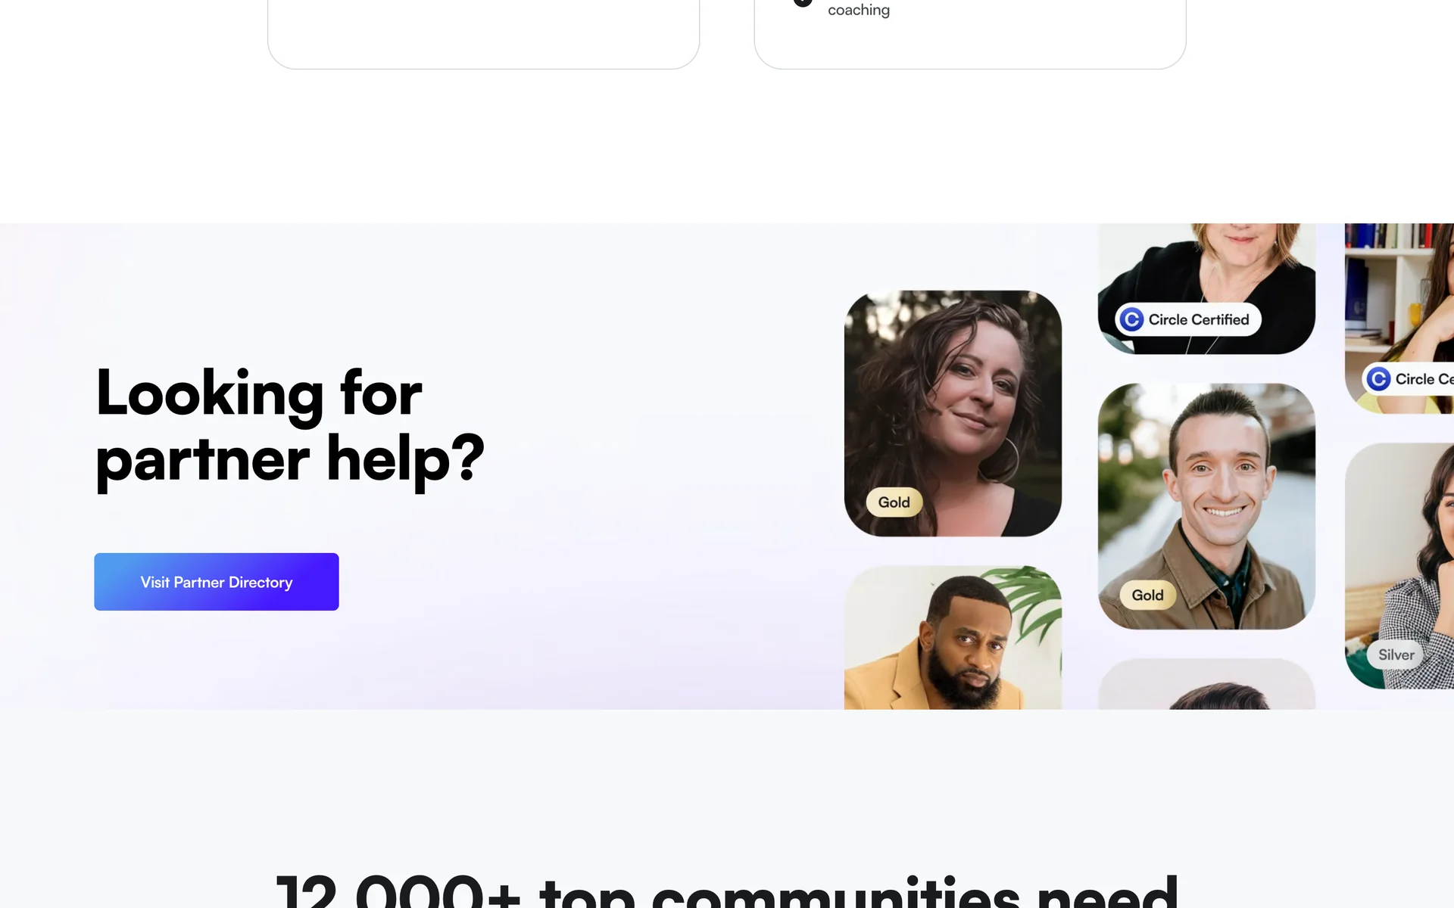Open the bookshelf background partner photo
The image size is (1454, 908).
(x=1399, y=318)
